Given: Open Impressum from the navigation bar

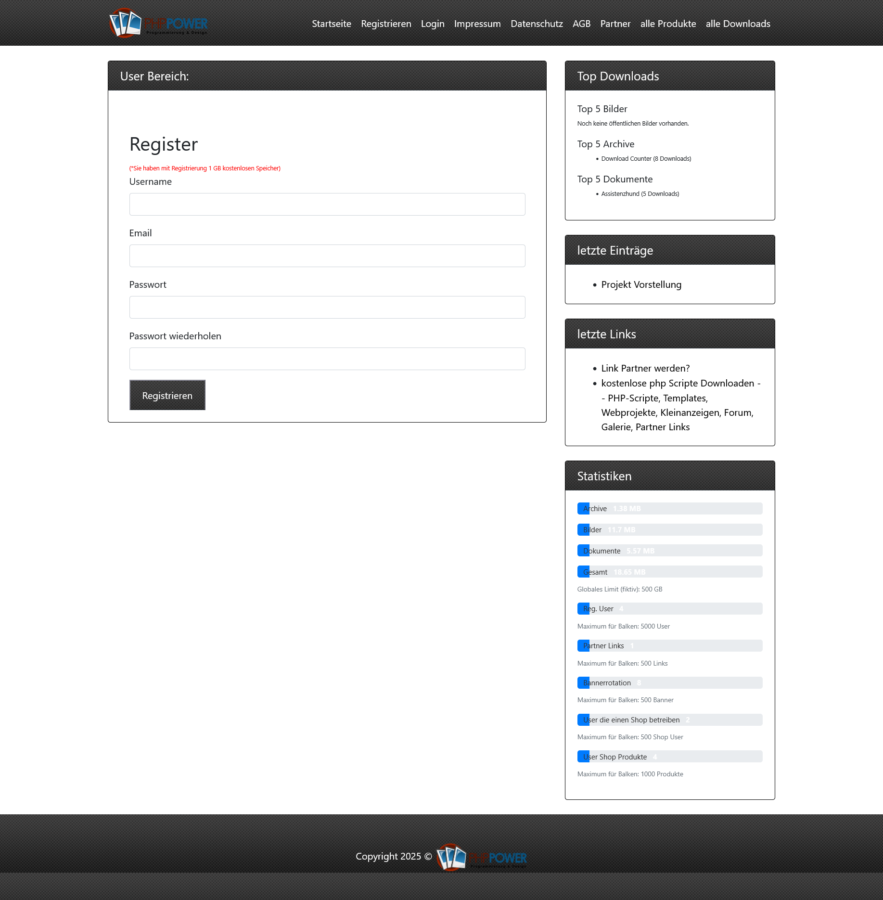Looking at the screenshot, I should 477,24.
